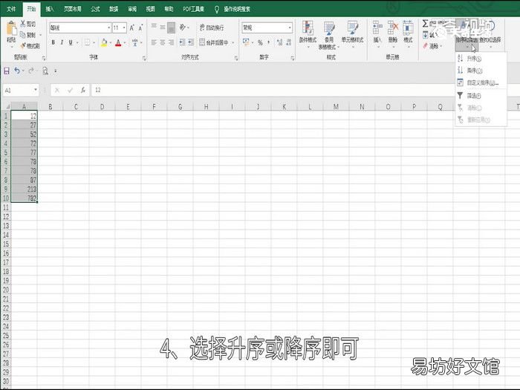Image resolution: width=520 pixels, height=390 pixels.
Task: Click the AutoSum sigma icon
Action: pyautogui.click(x=425, y=24)
